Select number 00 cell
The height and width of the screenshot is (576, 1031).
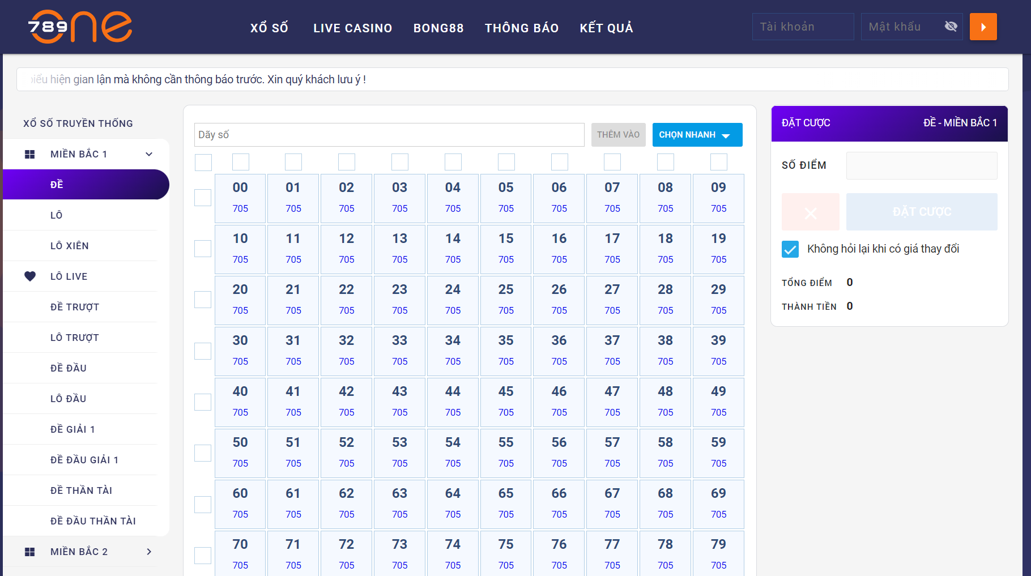click(x=240, y=198)
